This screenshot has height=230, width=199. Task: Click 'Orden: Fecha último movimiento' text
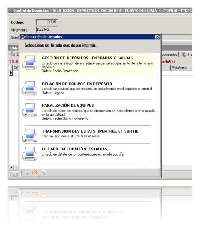coord(65,118)
